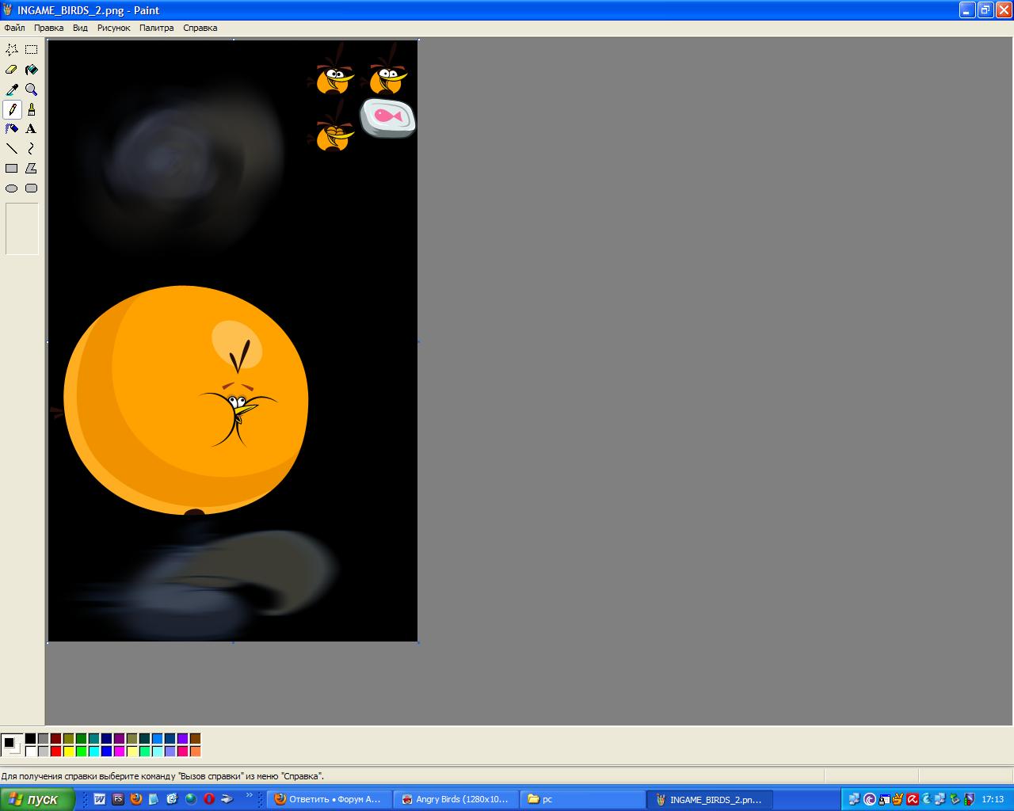Image resolution: width=1014 pixels, height=811 pixels.
Task: Choose the Line tool
Action: pyautogui.click(x=12, y=149)
